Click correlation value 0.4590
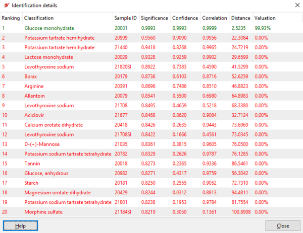The image size is (303, 233). tap(210, 67)
